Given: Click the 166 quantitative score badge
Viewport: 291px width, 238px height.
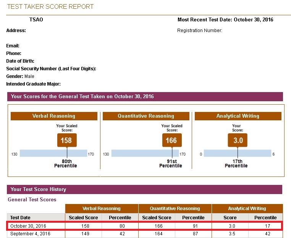Looking at the screenshot, I should coord(172,140).
